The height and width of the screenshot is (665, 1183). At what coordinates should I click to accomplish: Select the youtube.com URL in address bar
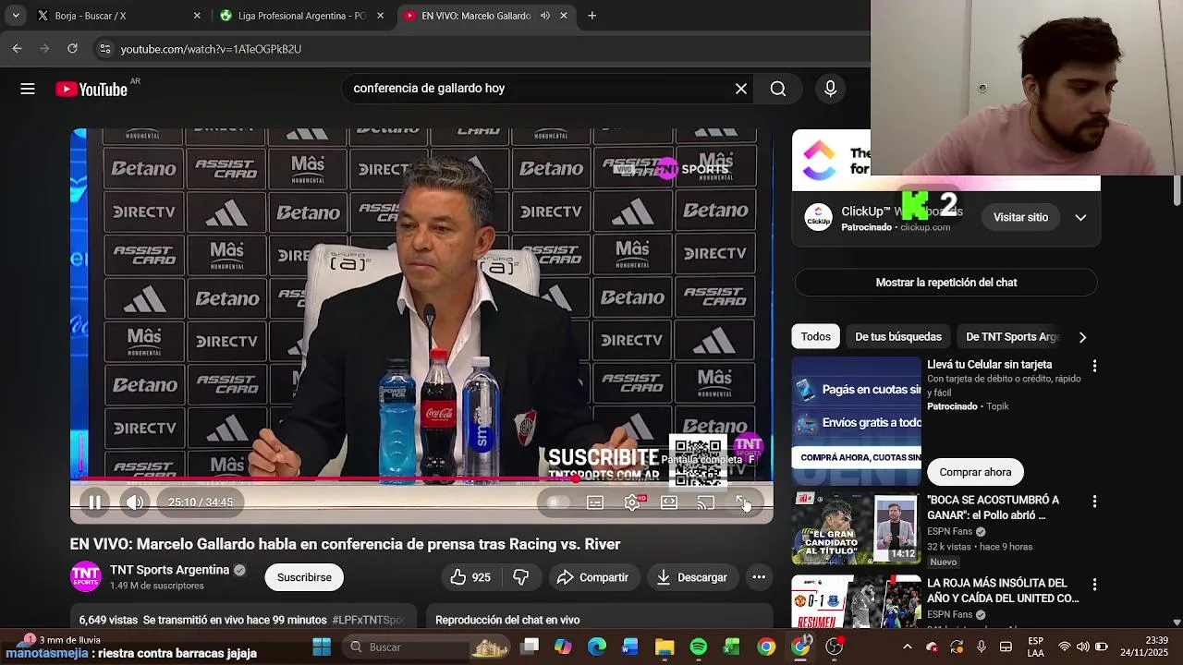pyautogui.click(x=211, y=49)
